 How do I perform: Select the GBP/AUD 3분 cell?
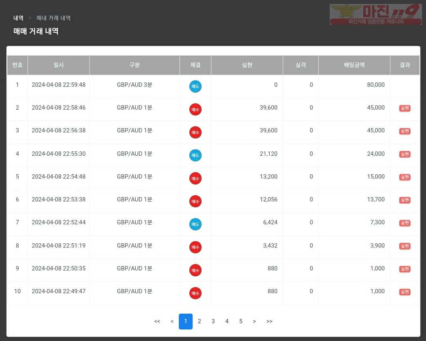135,85
